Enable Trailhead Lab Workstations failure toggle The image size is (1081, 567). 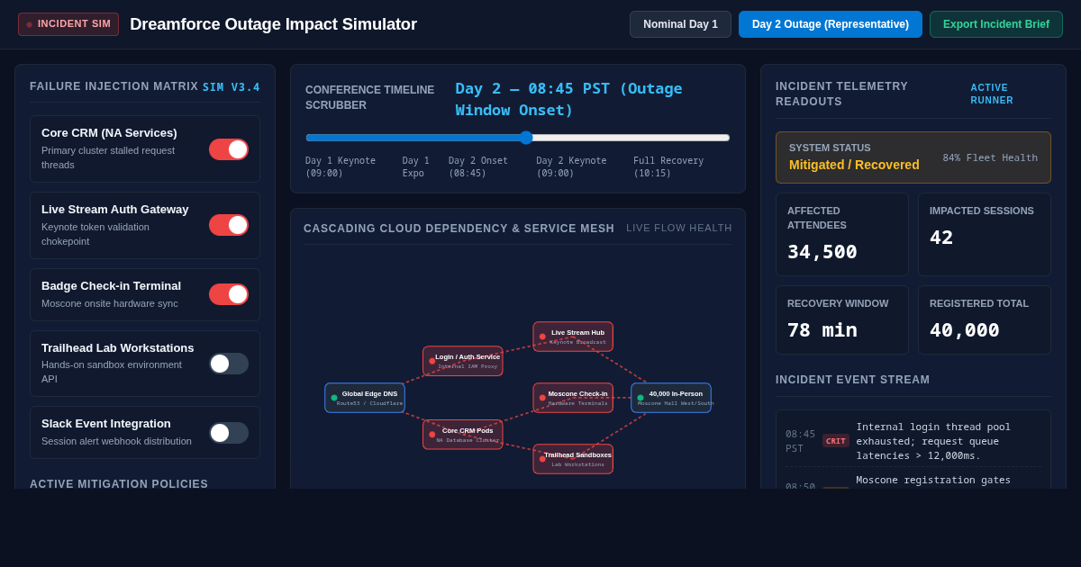[x=229, y=364]
